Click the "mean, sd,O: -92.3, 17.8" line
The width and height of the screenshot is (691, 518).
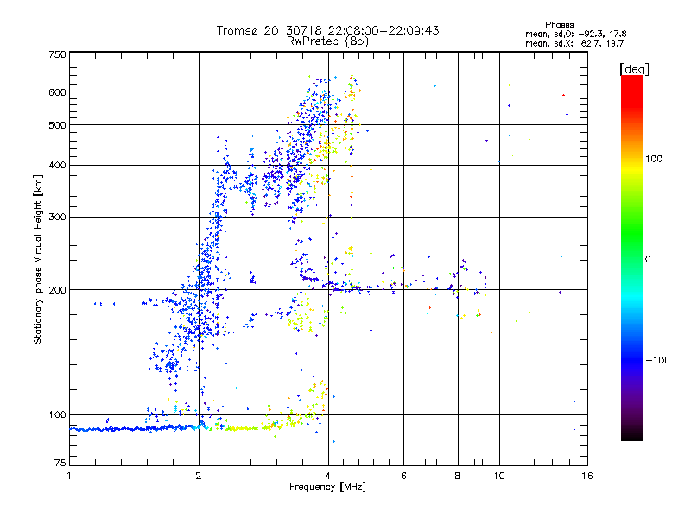575,34
